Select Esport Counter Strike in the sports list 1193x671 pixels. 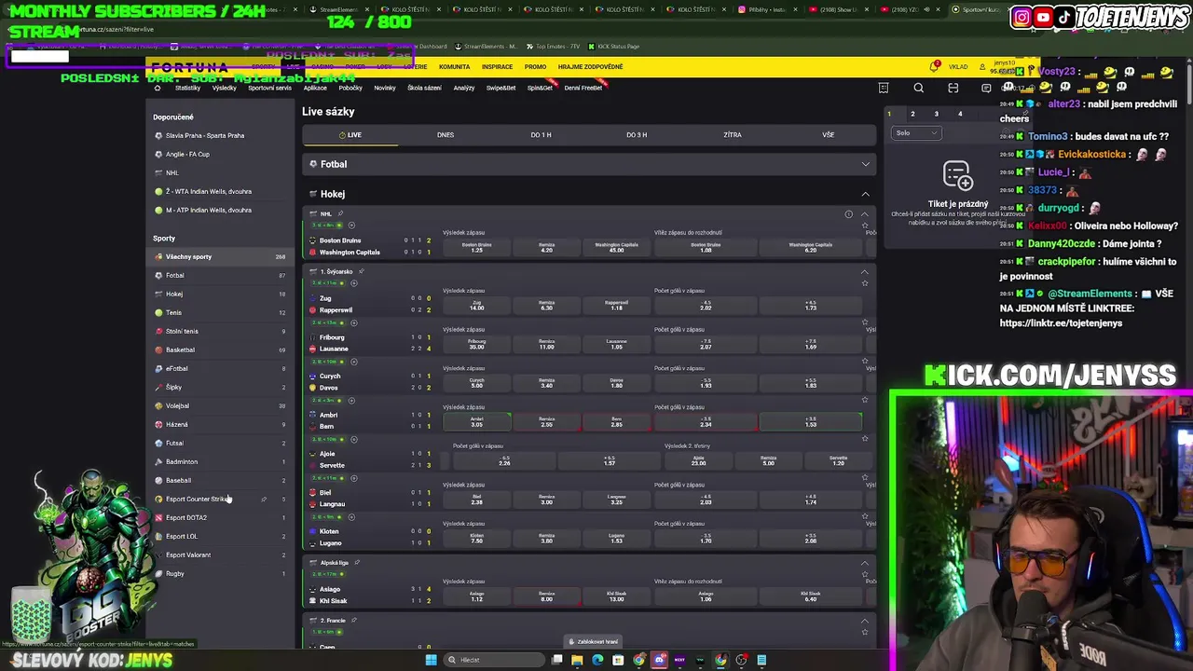221,499
